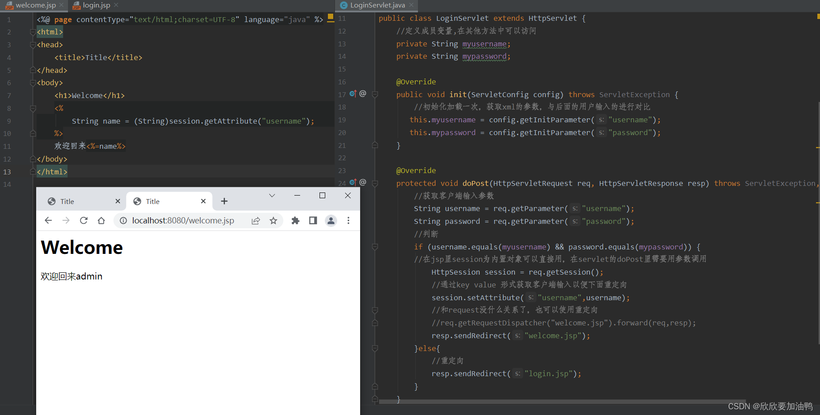Fold the init method in LoginServlet
Image resolution: width=820 pixels, height=415 pixels.
375,94
